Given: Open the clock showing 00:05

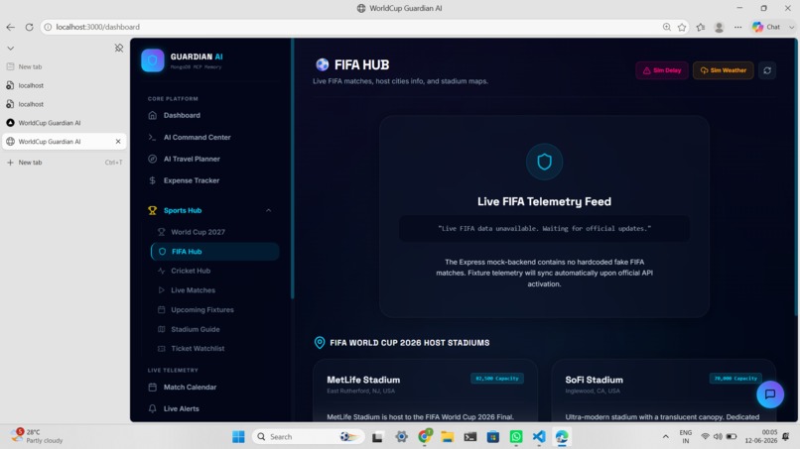Looking at the screenshot, I should point(761,436).
